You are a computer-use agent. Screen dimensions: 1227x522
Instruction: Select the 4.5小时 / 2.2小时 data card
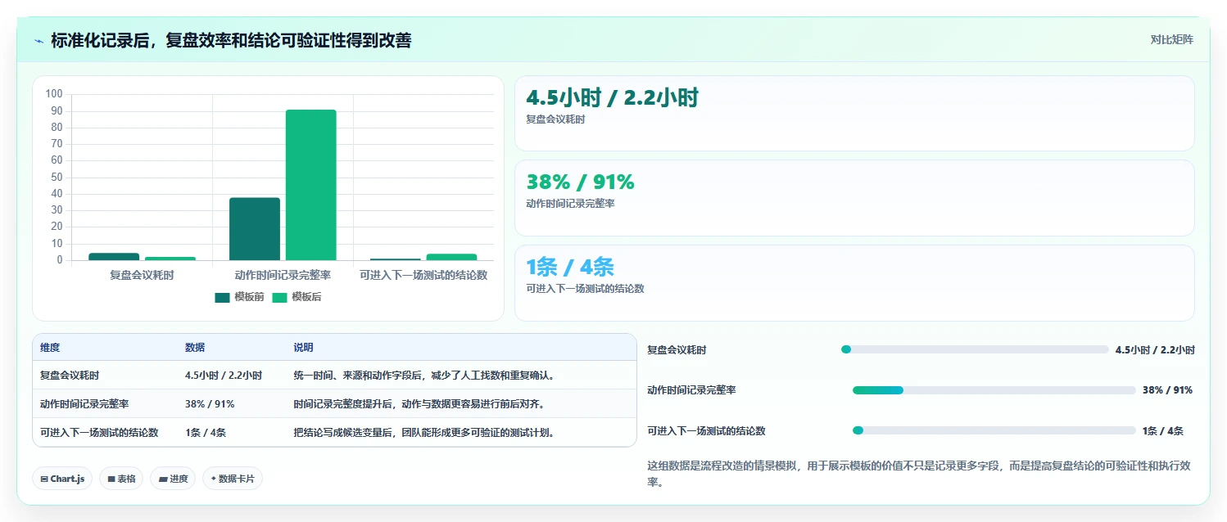854,113
